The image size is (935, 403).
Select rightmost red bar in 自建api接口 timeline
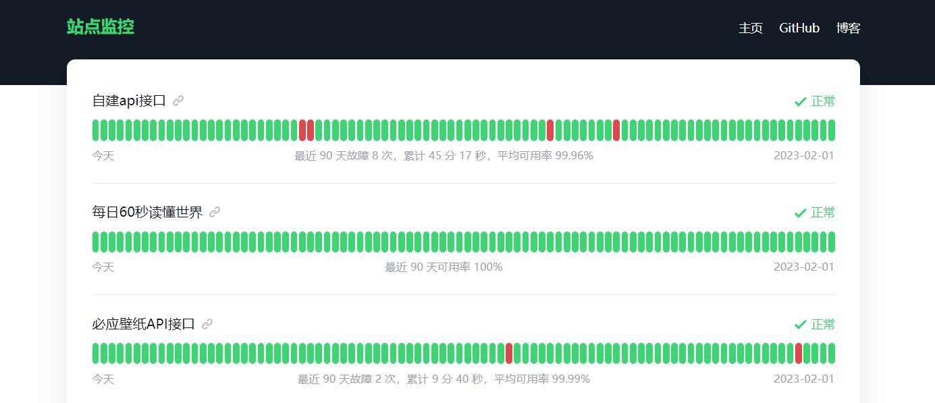(616, 130)
